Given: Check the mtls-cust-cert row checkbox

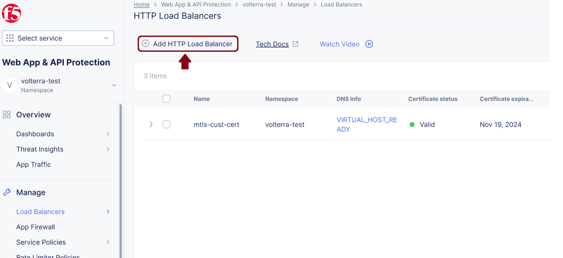Looking at the screenshot, I should click(x=166, y=124).
